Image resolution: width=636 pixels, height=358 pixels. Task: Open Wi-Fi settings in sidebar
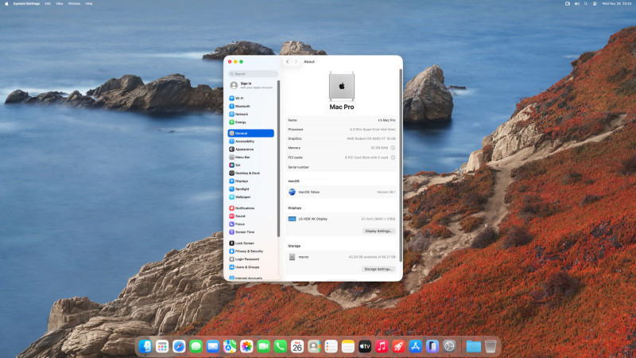pyautogui.click(x=250, y=98)
